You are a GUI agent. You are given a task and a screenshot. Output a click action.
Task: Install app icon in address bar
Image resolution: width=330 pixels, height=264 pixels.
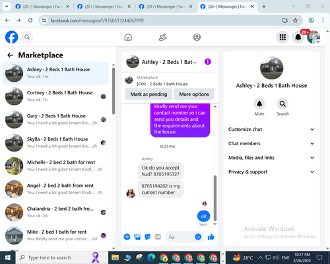[285, 20]
